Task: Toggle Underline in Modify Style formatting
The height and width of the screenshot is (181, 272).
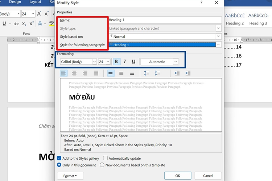Action: pos(133,62)
